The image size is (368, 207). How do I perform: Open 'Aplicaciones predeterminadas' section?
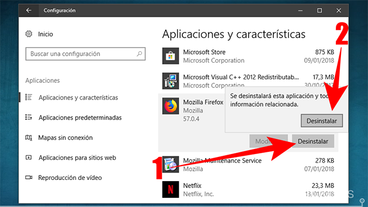(x=80, y=117)
